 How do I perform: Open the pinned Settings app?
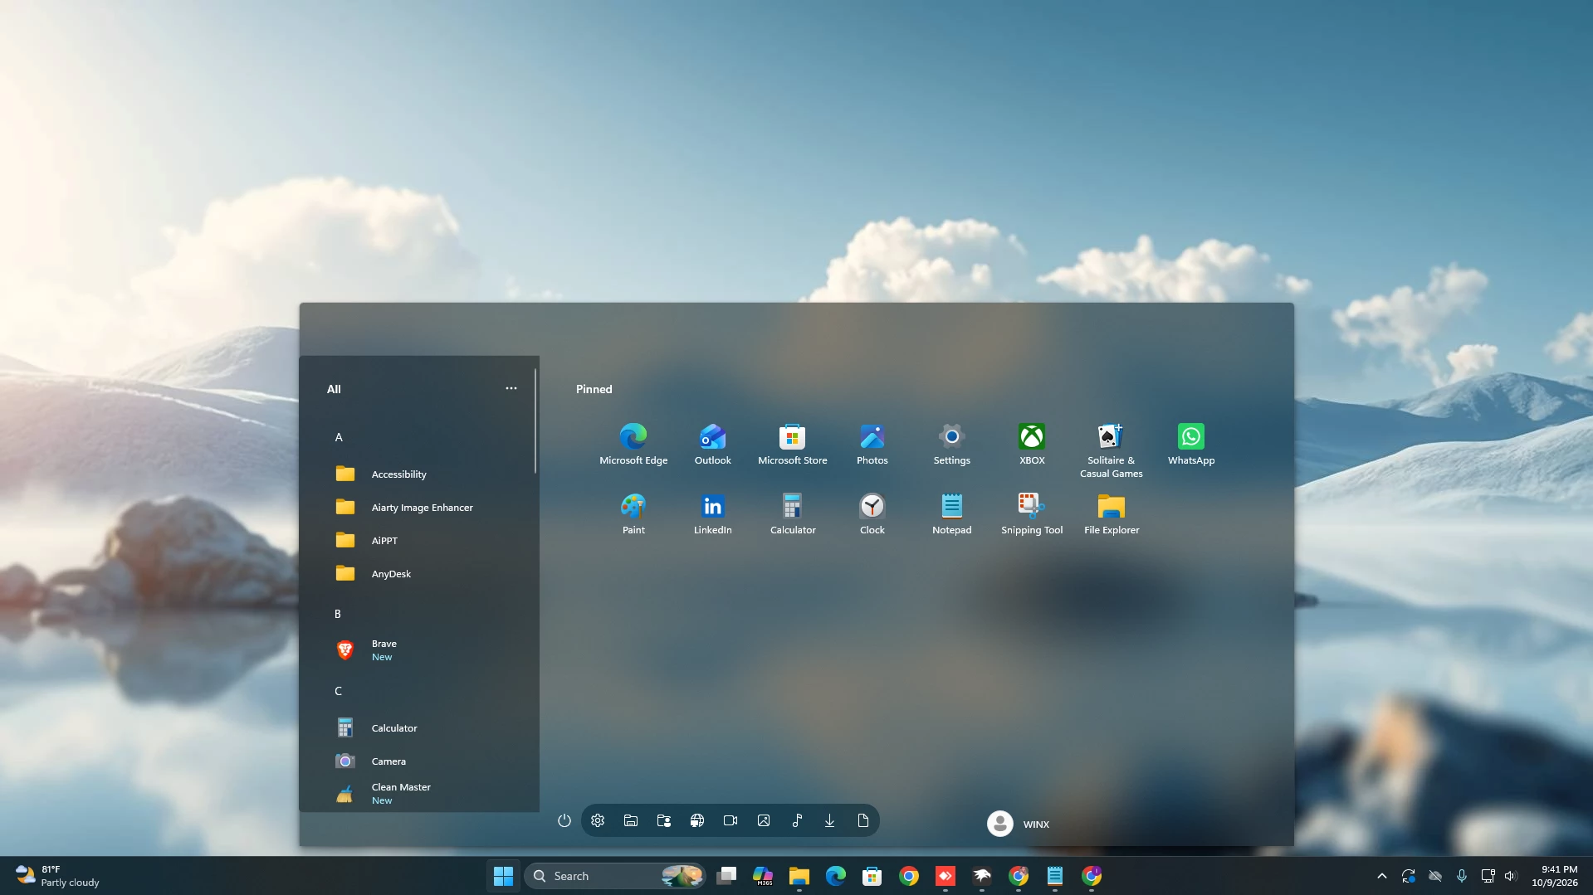point(951,445)
